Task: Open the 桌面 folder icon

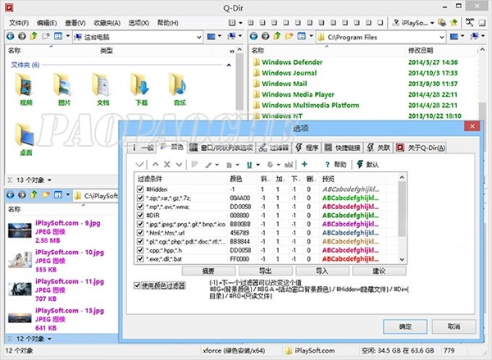Action: pos(25,134)
